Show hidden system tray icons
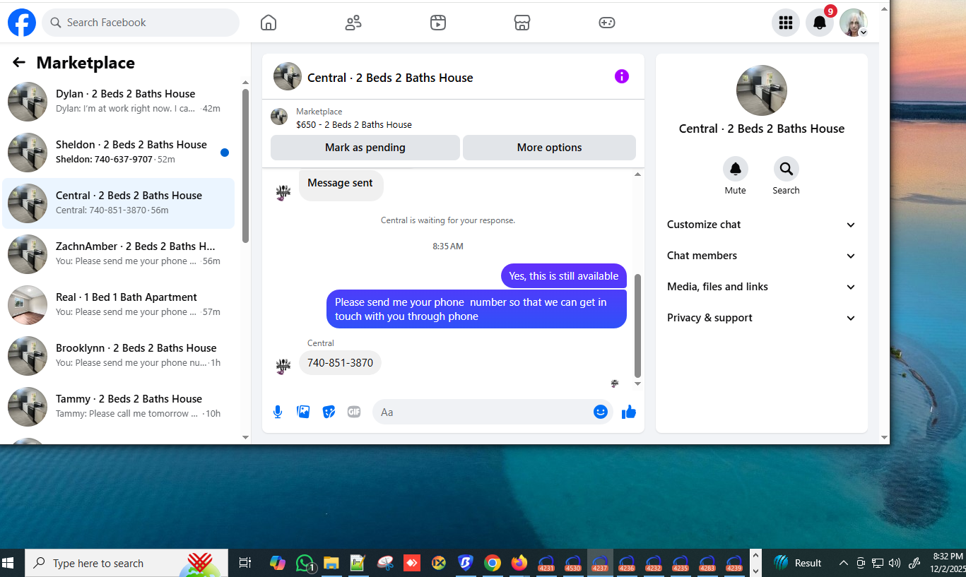Screen dimensions: 966x577 (x=843, y=563)
